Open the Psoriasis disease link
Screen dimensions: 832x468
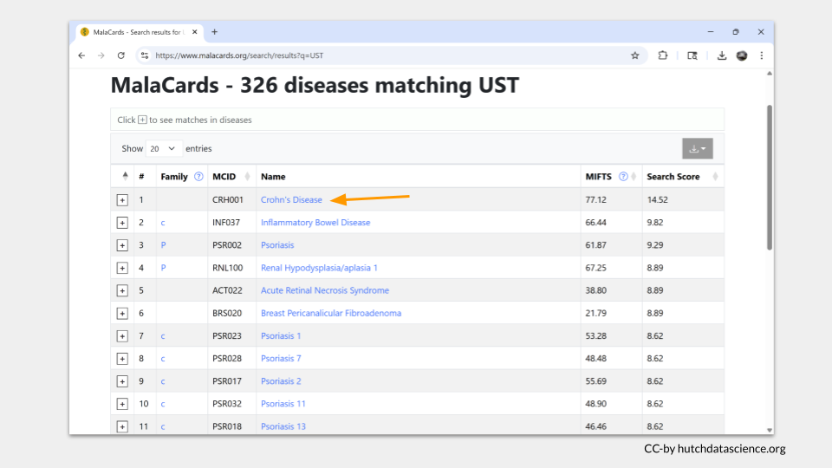pyautogui.click(x=277, y=245)
